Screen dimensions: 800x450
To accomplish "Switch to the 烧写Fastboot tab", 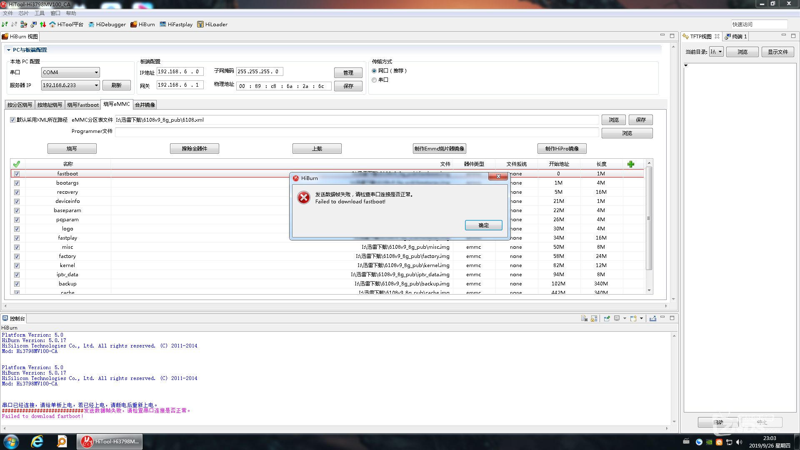I will pyautogui.click(x=83, y=105).
